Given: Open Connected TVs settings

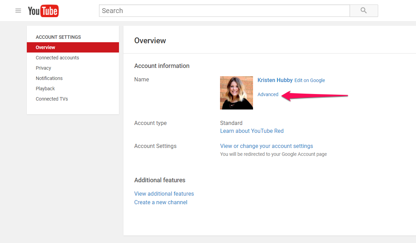Looking at the screenshot, I should (x=52, y=99).
